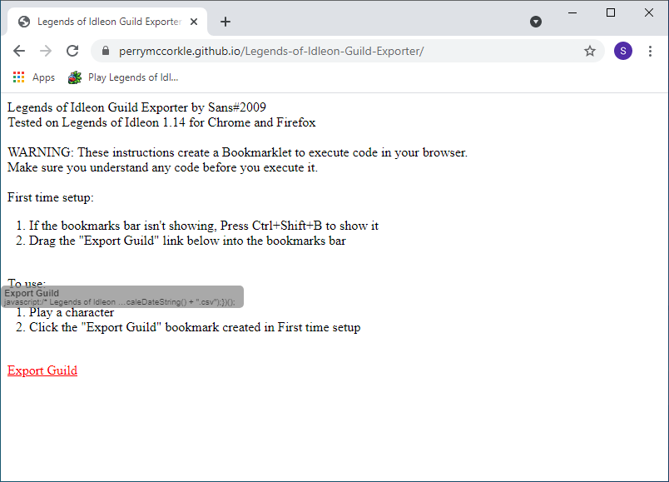The width and height of the screenshot is (669, 482).
Task: Open a new browser tab
Action: (225, 22)
